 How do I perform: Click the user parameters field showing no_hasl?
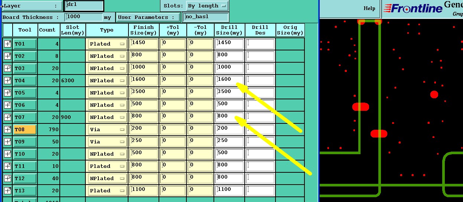206,17
